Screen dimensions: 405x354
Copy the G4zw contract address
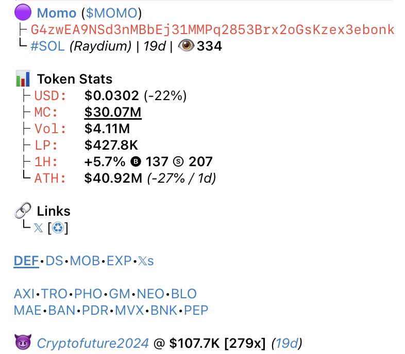[x=212, y=30]
